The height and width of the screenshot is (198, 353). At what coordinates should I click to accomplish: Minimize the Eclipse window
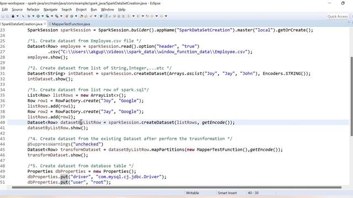click(330, 3)
